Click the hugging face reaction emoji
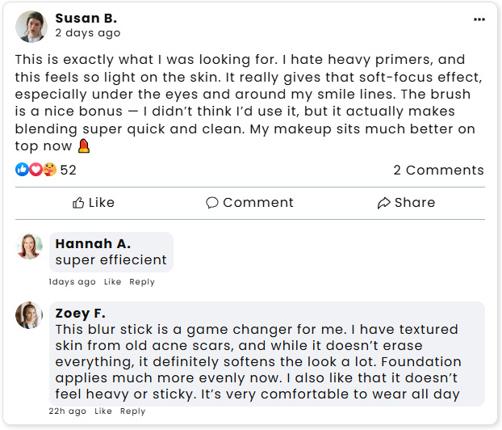The image size is (502, 430). pos(49,170)
